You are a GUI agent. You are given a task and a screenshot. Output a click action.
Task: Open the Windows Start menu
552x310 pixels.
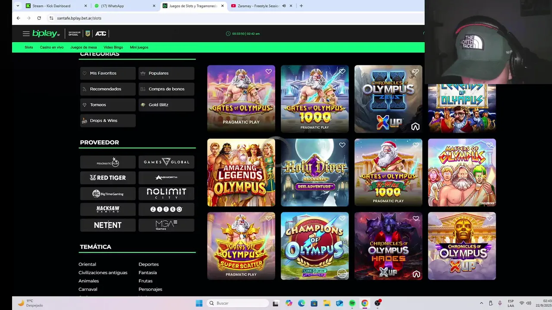(199, 303)
